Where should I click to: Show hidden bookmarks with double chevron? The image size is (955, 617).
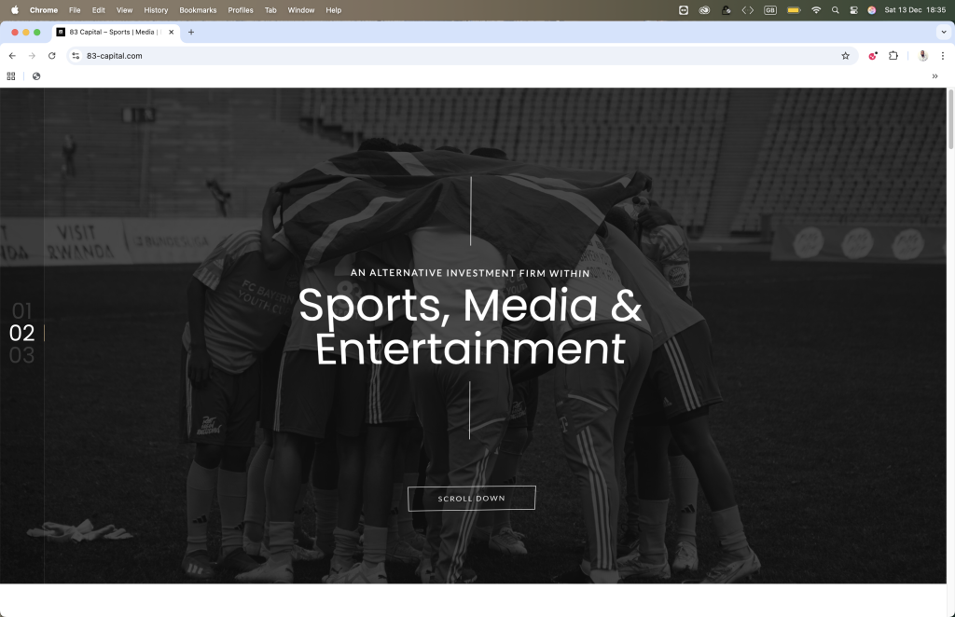pyautogui.click(x=934, y=76)
